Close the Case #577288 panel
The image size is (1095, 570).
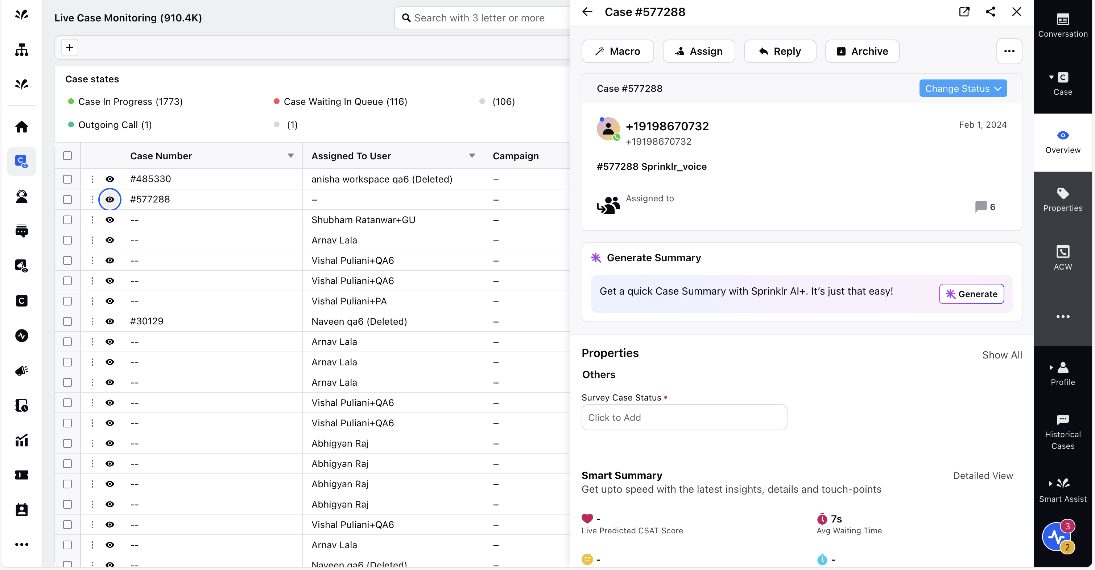point(1016,12)
